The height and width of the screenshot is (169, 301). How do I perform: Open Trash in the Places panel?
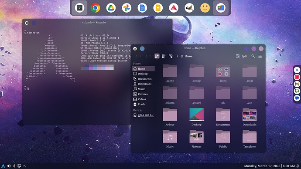(144, 104)
